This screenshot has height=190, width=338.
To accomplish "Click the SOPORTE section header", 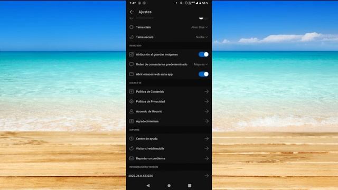I will tap(134, 130).
